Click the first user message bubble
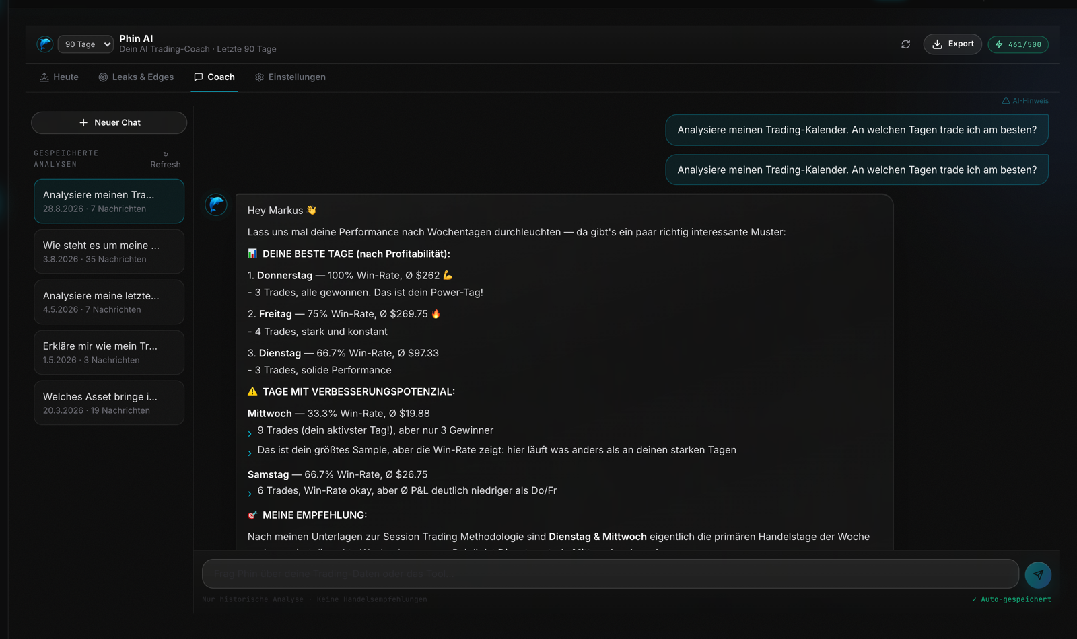This screenshot has height=639, width=1077. tap(857, 130)
